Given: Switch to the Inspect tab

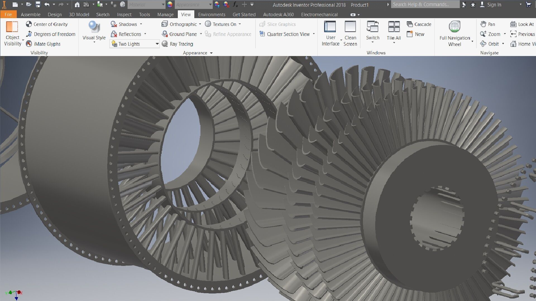Looking at the screenshot, I should pos(124,14).
